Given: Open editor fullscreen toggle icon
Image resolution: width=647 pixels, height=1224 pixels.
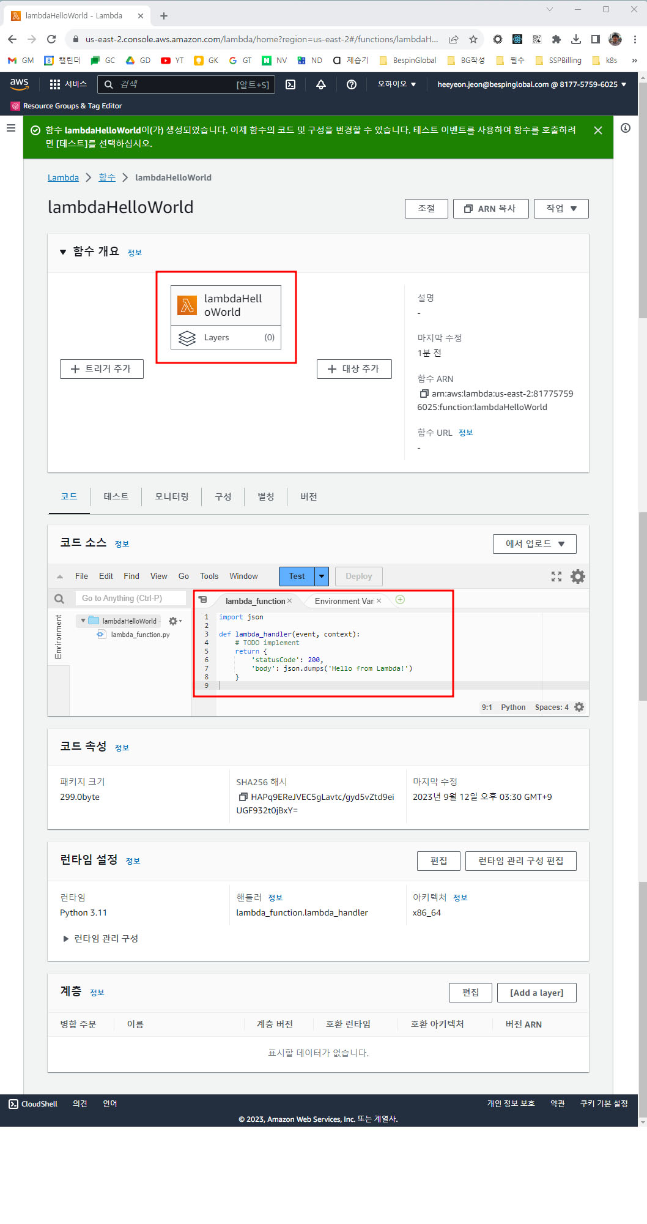Looking at the screenshot, I should (556, 577).
